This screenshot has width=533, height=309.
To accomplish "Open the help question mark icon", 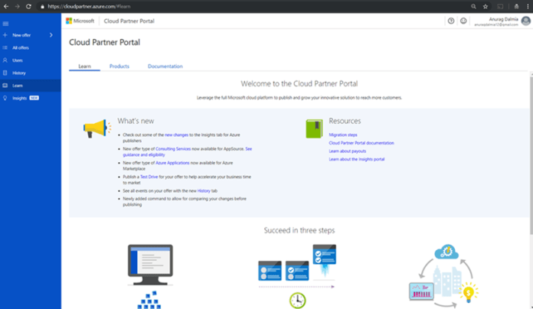I will pyautogui.click(x=451, y=21).
